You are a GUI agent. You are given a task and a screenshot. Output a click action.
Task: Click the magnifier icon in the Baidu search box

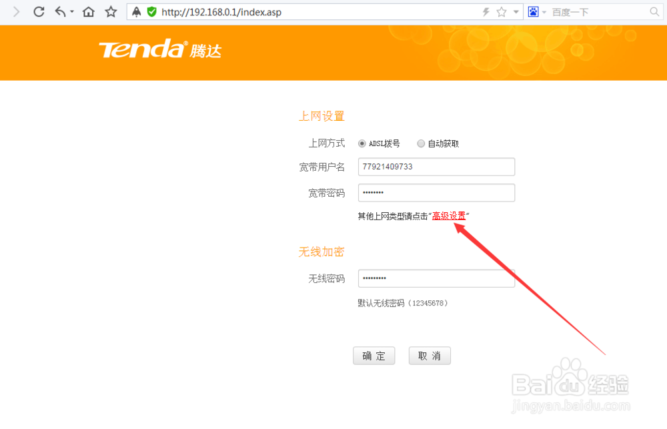tap(653, 11)
